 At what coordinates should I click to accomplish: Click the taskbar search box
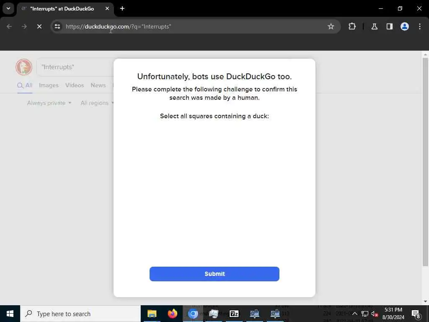click(80, 314)
